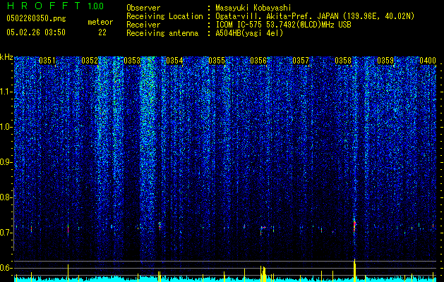The image size is (444, 282).
Task: Click the 0357 time marker
Action: pos(301,61)
